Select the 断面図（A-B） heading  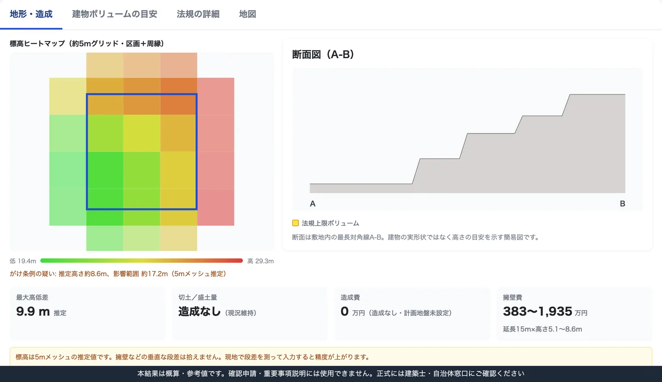pyautogui.click(x=324, y=54)
